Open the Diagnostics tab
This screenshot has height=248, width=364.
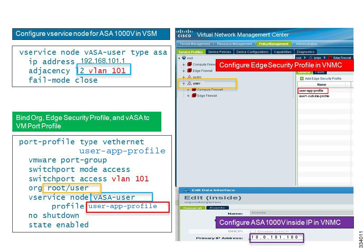point(306,52)
